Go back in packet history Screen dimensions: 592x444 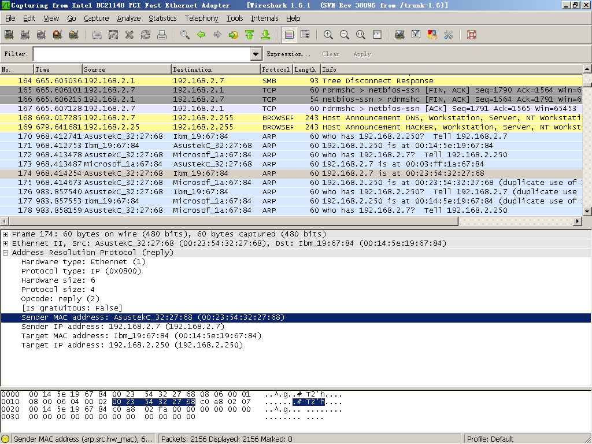coord(201,35)
